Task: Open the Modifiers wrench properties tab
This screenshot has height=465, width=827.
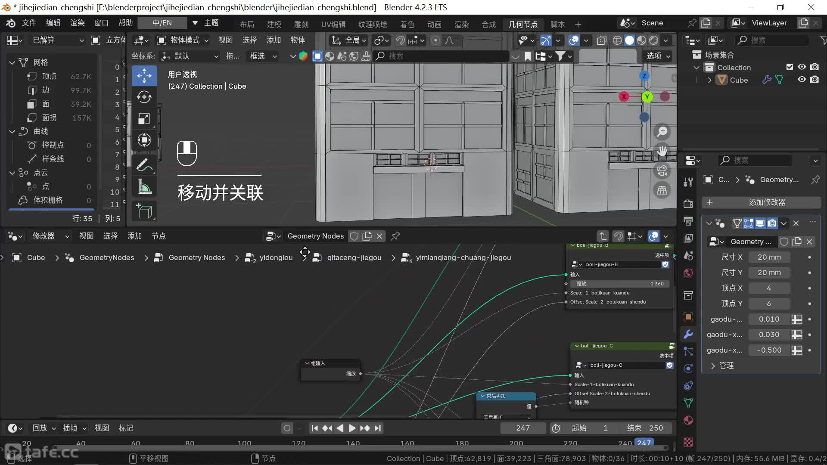Action: tap(688, 334)
